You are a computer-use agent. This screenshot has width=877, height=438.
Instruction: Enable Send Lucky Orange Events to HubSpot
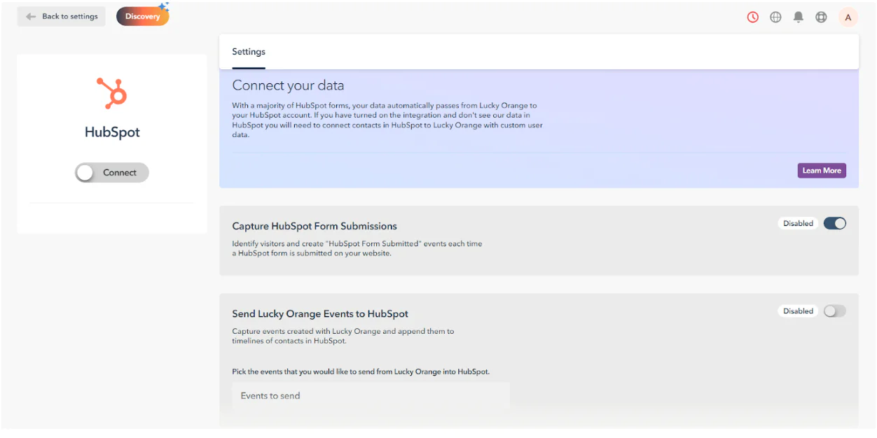pyautogui.click(x=834, y=311)
